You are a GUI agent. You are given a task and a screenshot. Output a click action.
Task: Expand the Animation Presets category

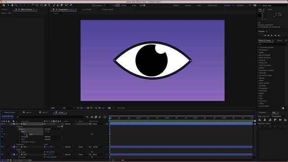(x=258, y=47)
